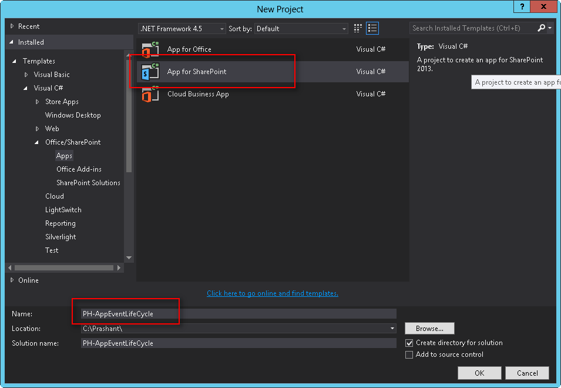Click tree horizontal scrollbar right arrow
This screenshot has width=561, height=388.
119,267
